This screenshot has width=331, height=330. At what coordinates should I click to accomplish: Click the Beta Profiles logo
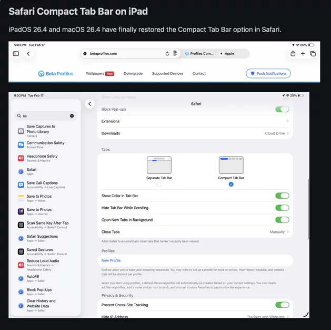tap(56, 74)
